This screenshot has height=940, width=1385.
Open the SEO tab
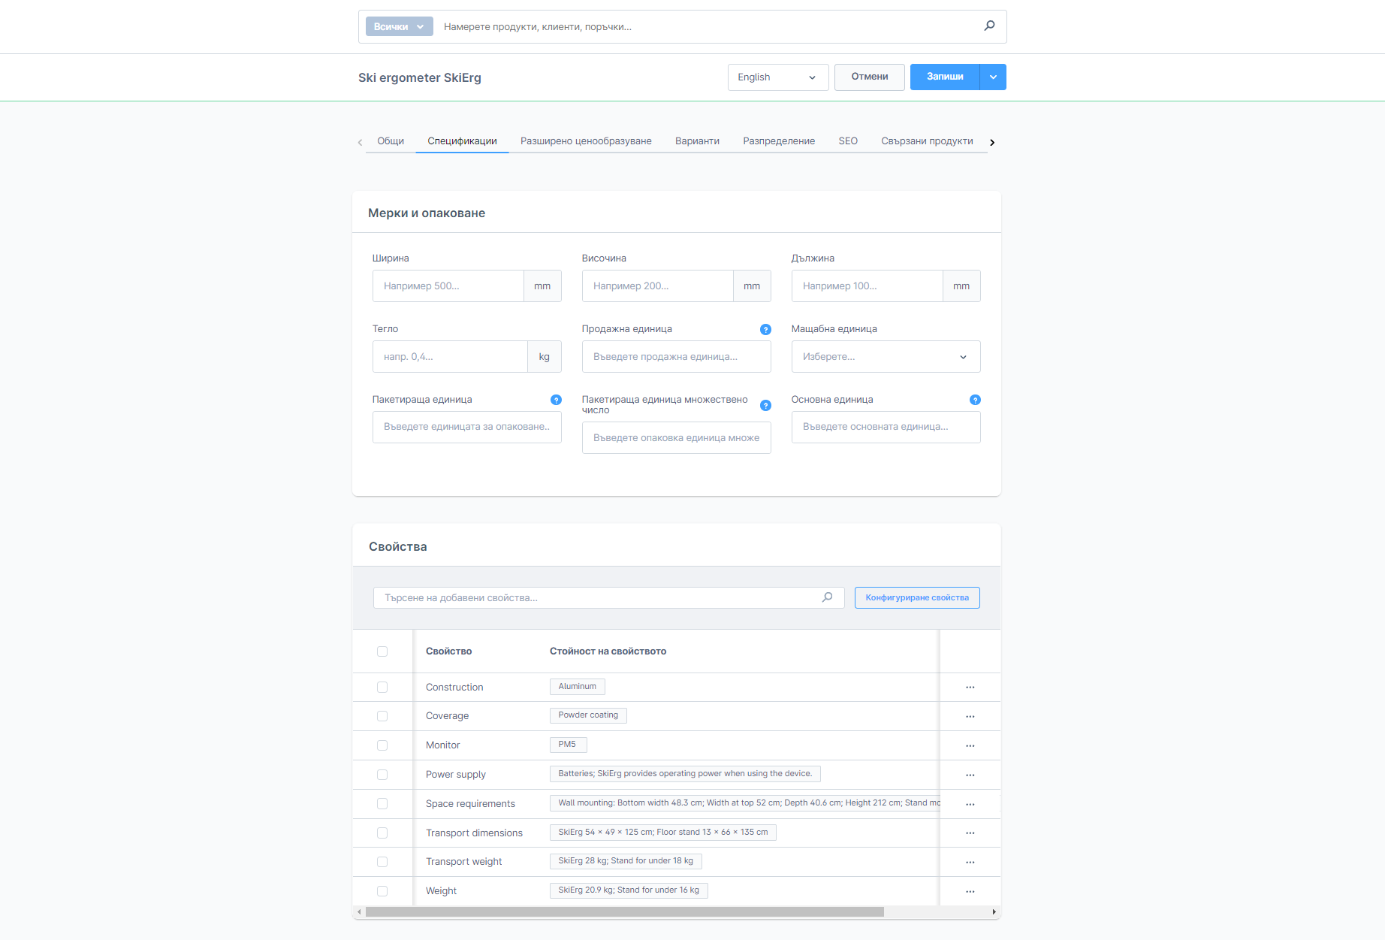[x=848, y=141]
